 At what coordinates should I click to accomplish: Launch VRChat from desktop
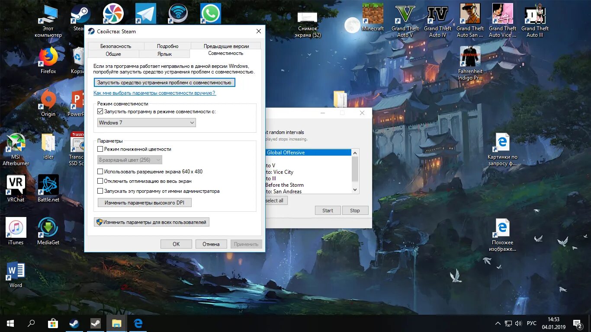[16, 189]
